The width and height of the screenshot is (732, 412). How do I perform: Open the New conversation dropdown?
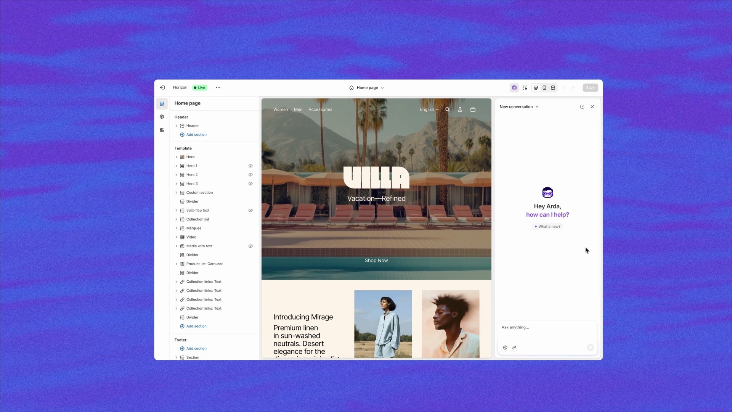point(519,107)
